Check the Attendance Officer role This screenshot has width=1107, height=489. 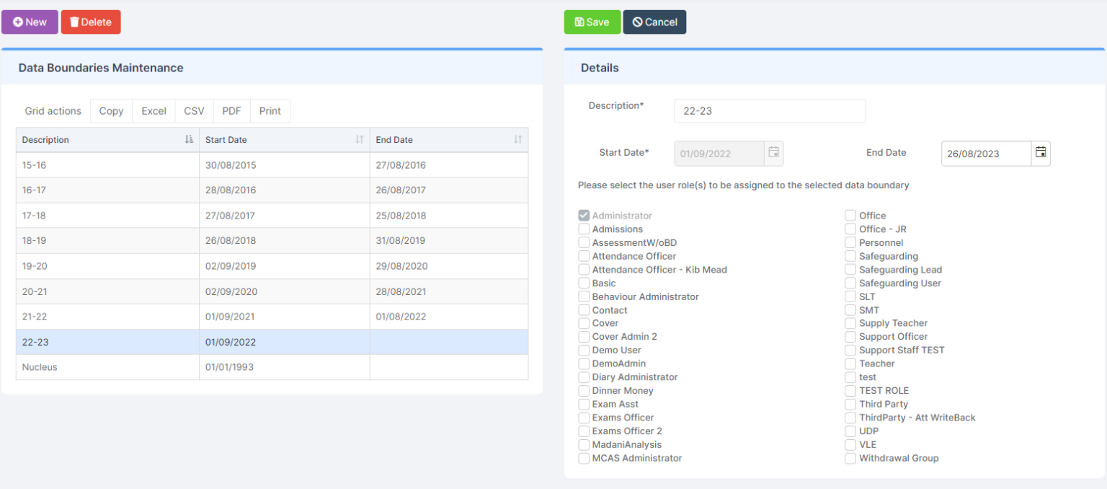[x=584, y=255]
